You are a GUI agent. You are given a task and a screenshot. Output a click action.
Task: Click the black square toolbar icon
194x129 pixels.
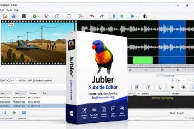tap(24, 16)
